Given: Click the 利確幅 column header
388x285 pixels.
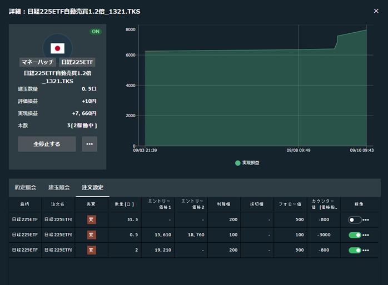Looking at the screenshot, I should (x=223, y=204).
